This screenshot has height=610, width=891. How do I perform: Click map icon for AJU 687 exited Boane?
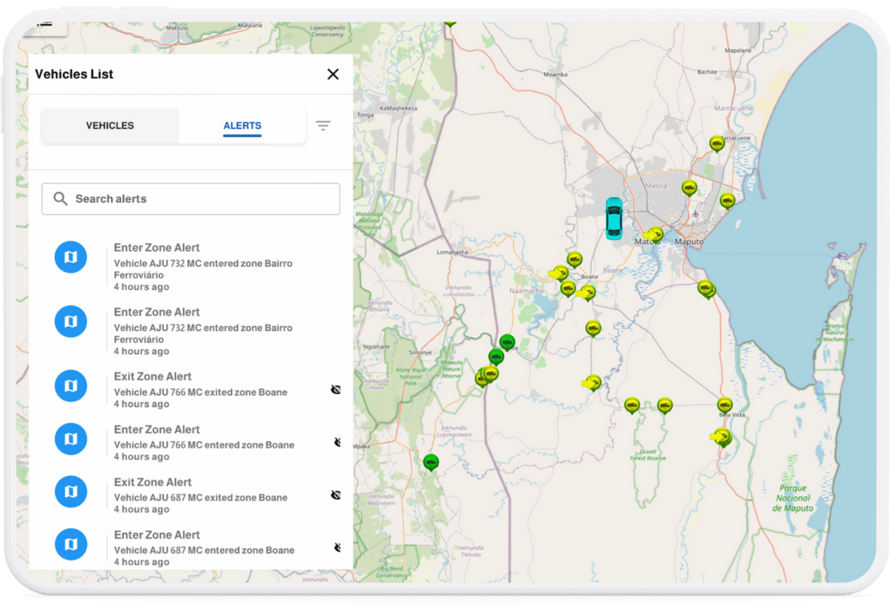71,491
